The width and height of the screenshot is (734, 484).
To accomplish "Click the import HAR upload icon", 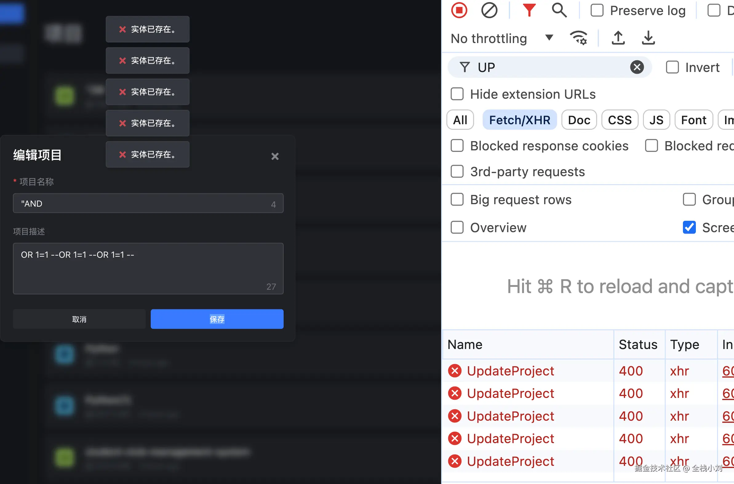I will pos(618,38).
